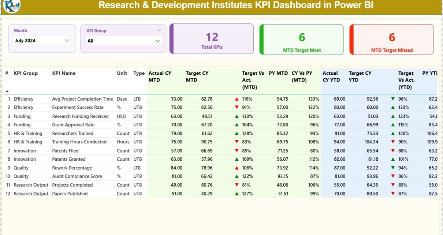The width and height of the screenshot is (443, 235).
Task: Click the red down arrow for Training Hours Conducted 83%
Action: (x=237, y=142)
